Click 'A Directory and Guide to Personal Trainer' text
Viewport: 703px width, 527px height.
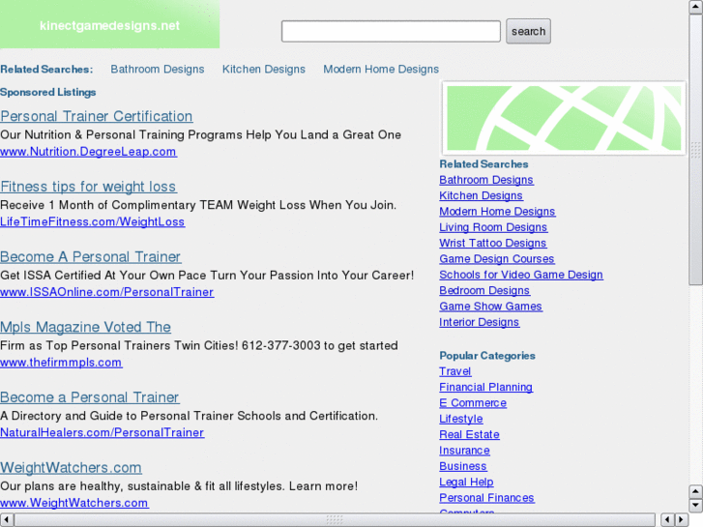[189, 416]
